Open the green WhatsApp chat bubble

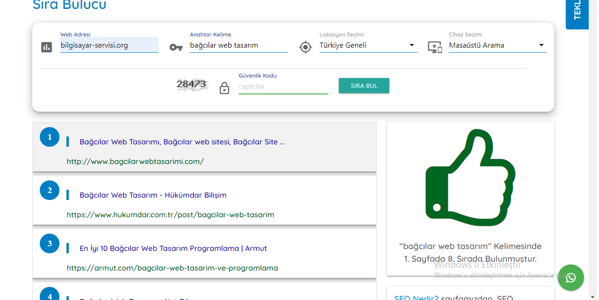(571, 278)
